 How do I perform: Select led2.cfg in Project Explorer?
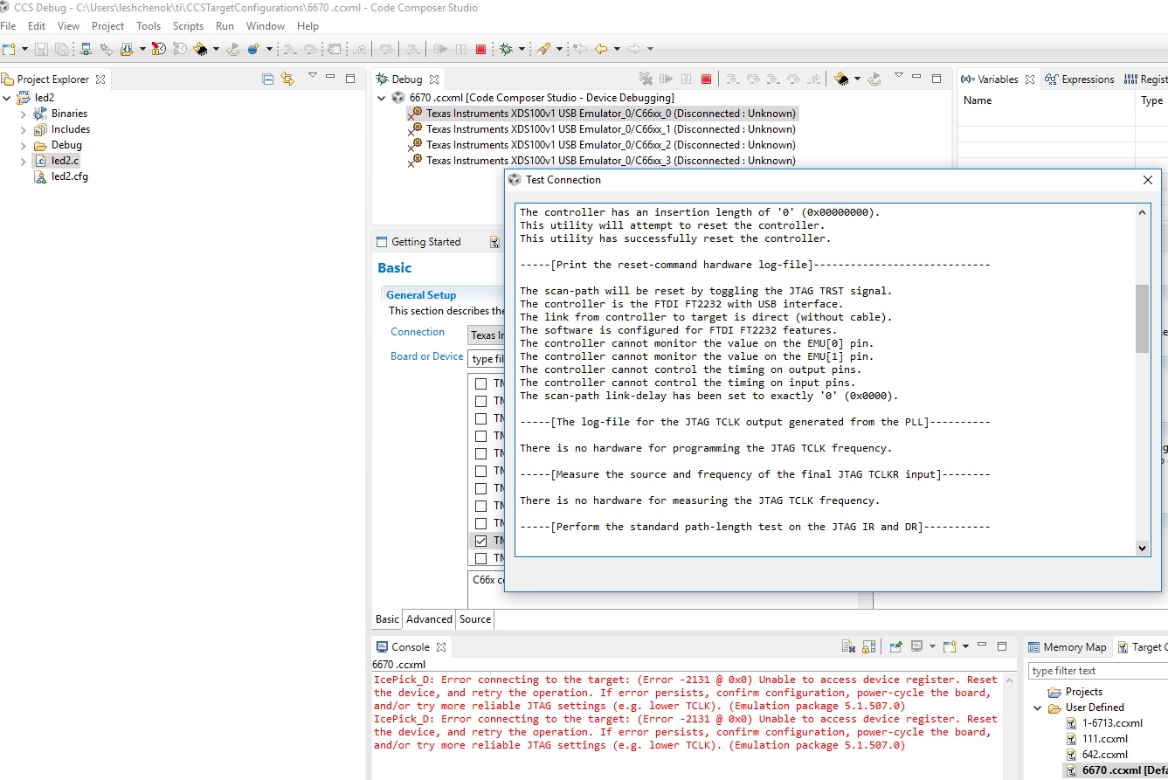(x=61, y=176)
